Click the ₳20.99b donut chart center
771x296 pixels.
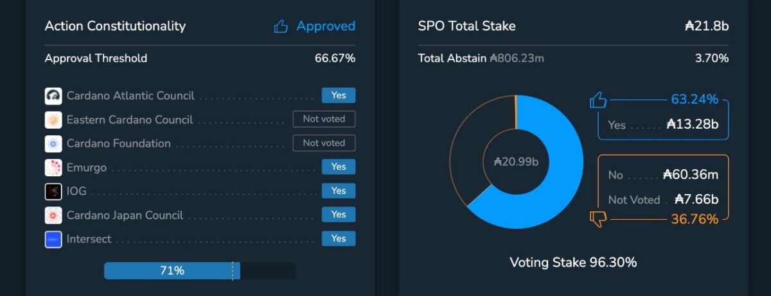click(x=517, y=161)
